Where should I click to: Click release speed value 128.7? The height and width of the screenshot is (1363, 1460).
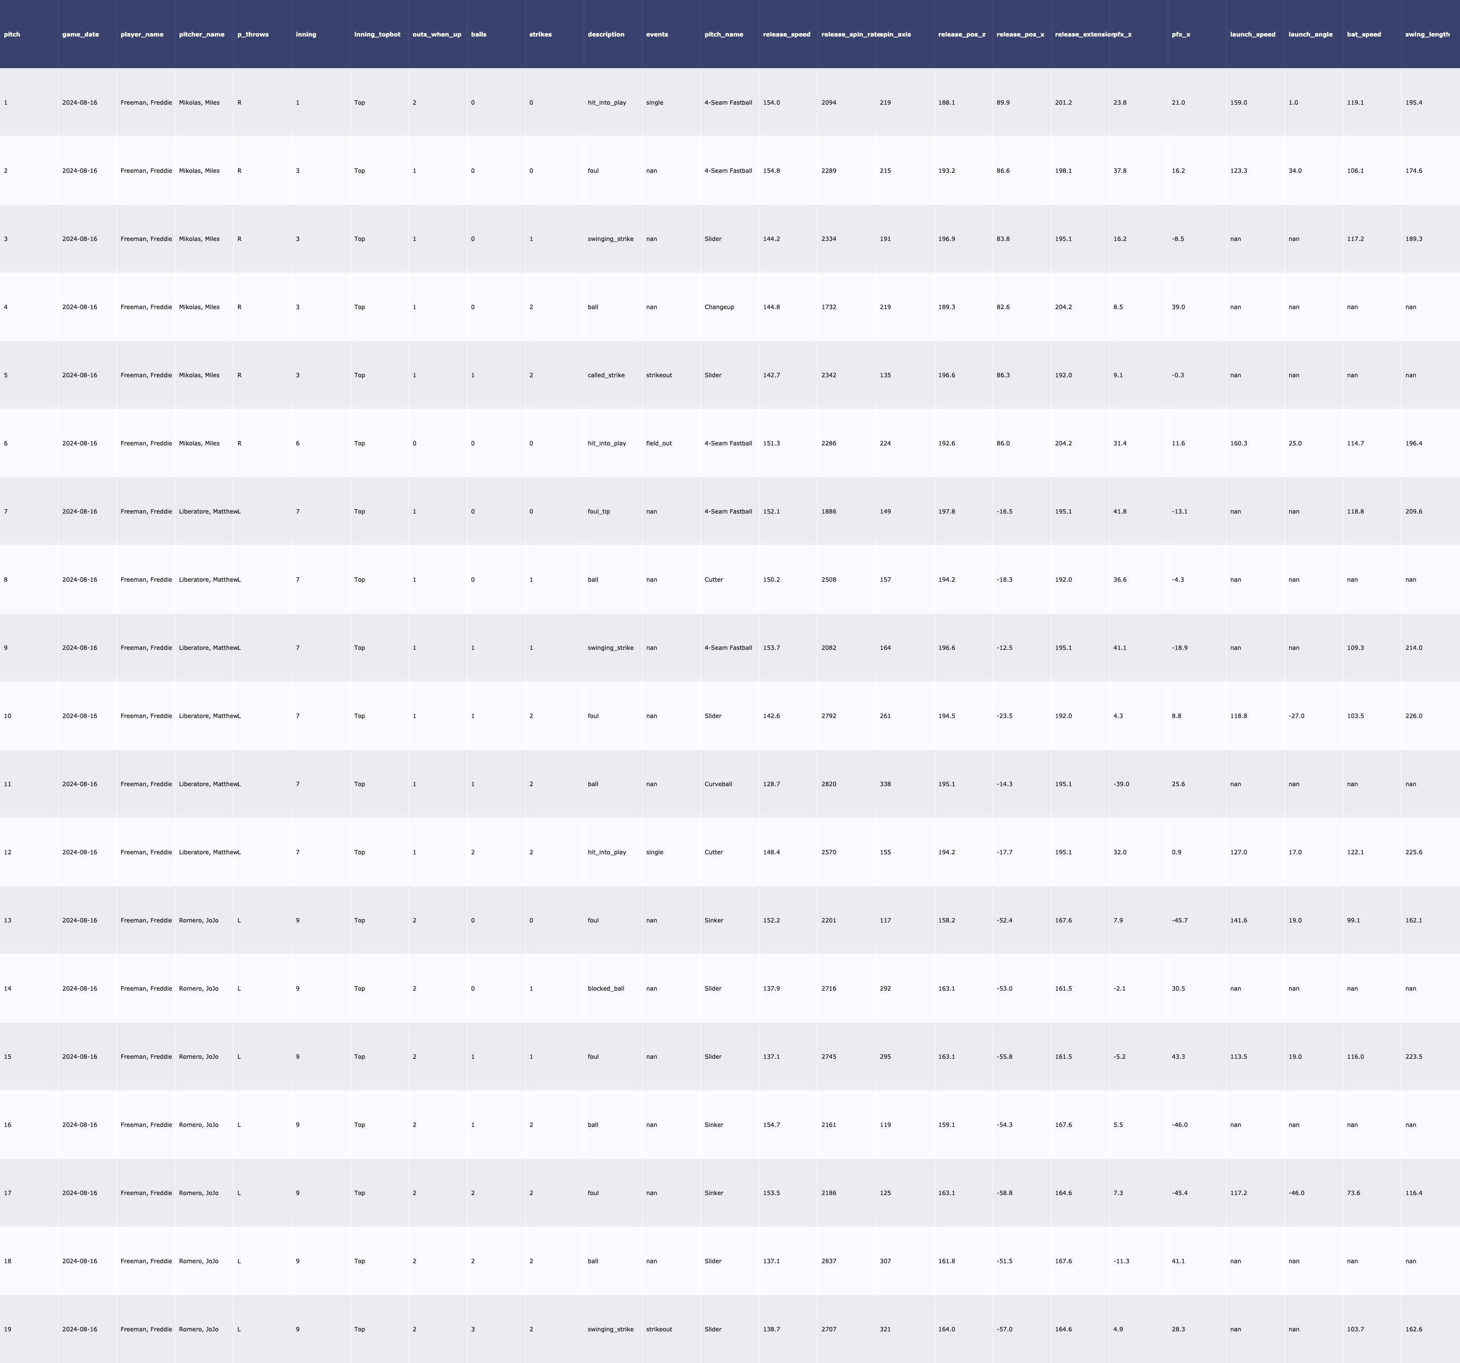(x=771, y=784)
